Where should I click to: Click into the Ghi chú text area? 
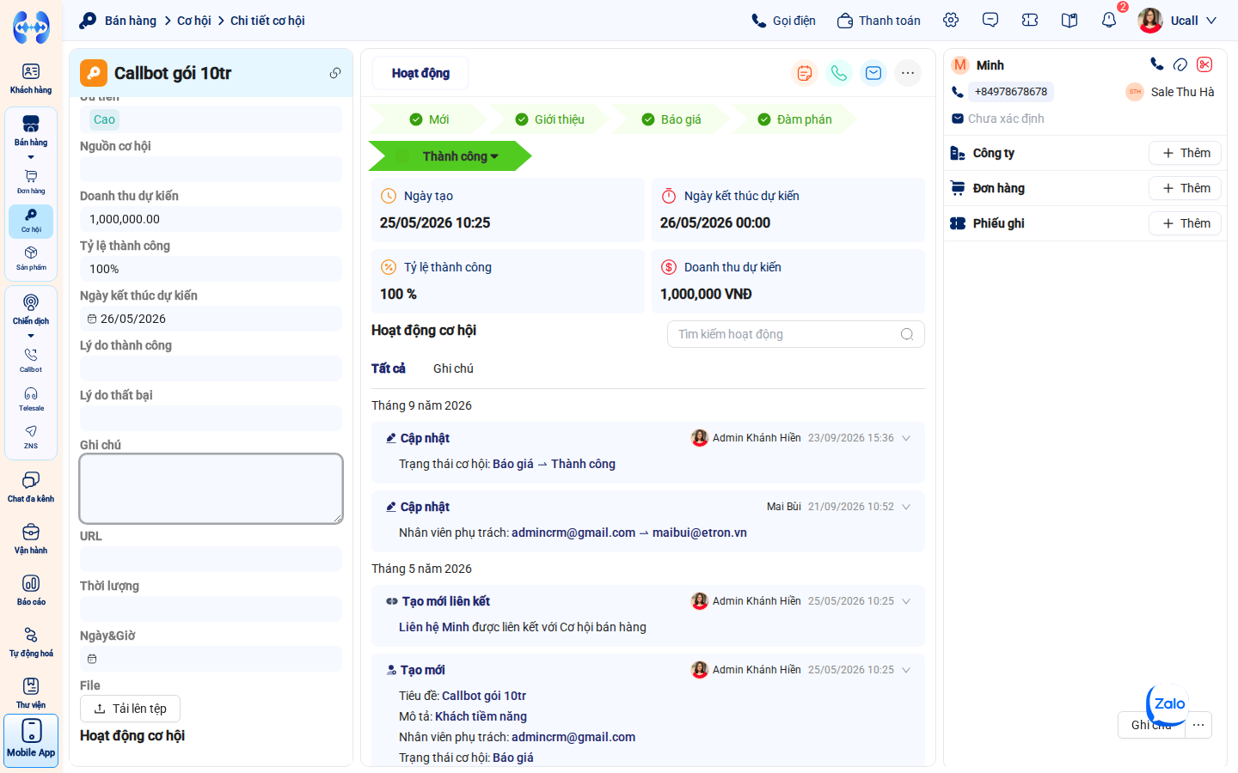pyautogui.click(x=211, y=489)
